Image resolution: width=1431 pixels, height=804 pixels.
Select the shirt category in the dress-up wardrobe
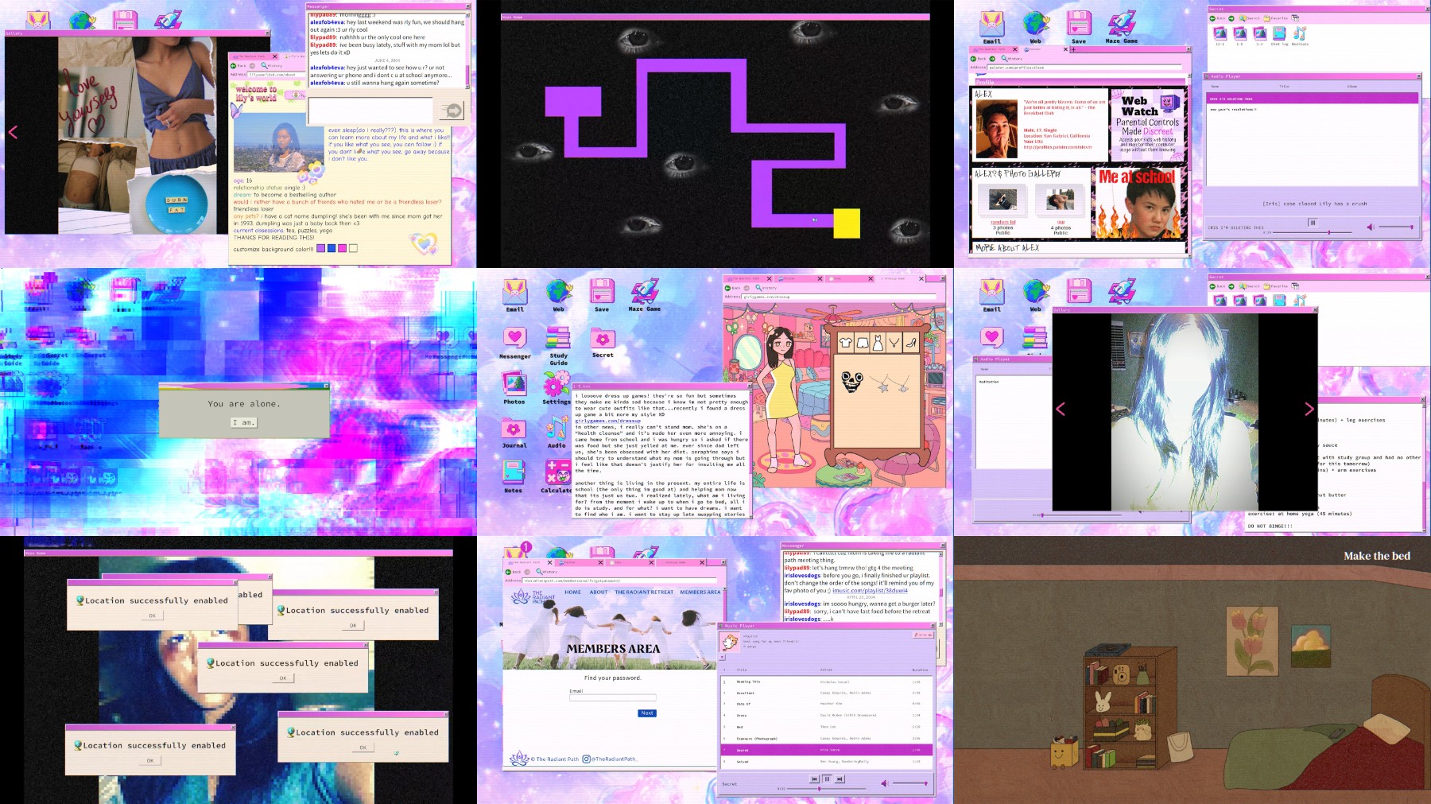pos(845,343)
